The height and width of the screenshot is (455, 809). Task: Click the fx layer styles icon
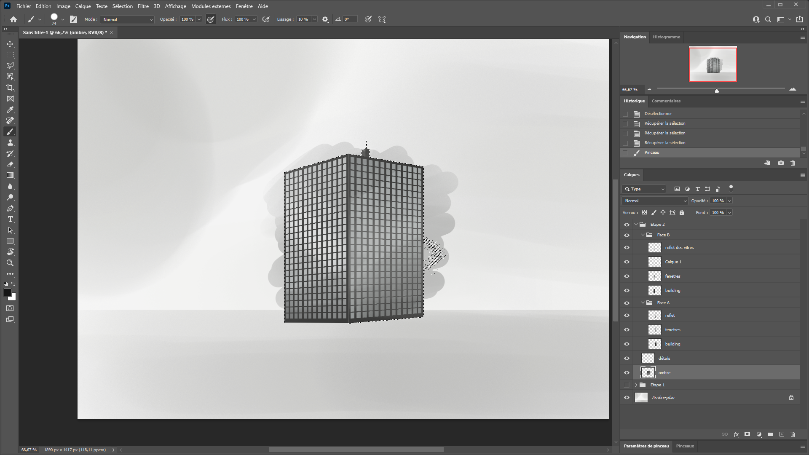pos(736,434)
